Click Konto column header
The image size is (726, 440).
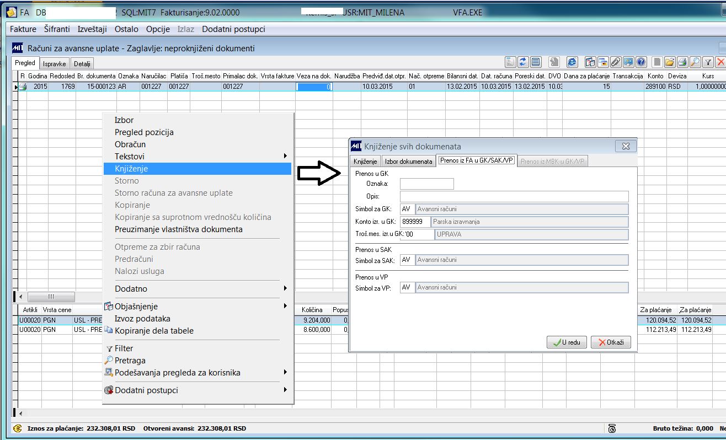(655, 76)
